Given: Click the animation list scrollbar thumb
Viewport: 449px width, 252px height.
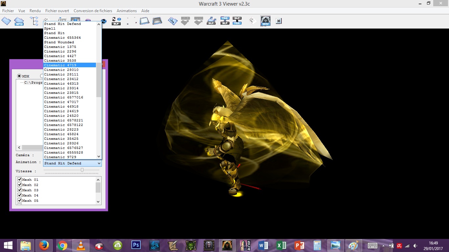Looking at the screenshot, I should tap(99, 80).
